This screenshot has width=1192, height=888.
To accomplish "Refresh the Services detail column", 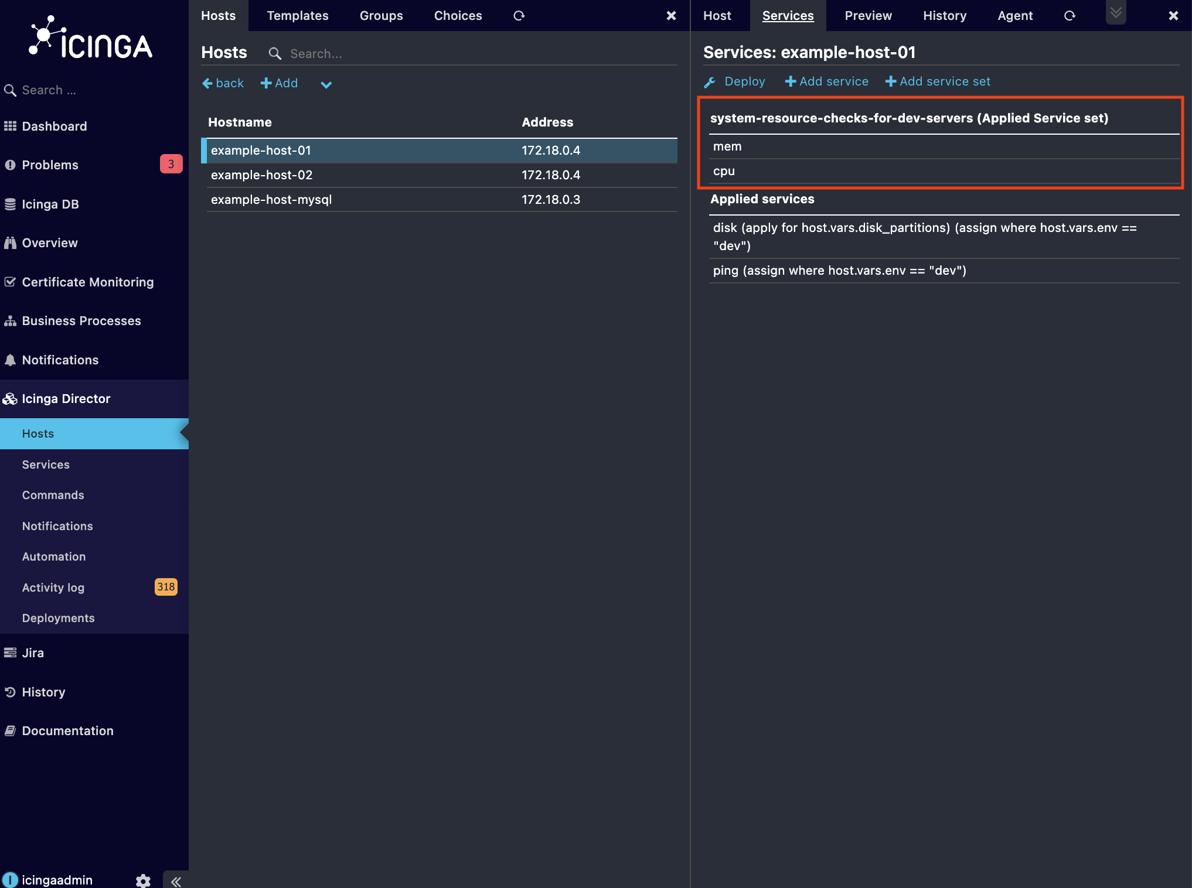I will (1070, 16).
